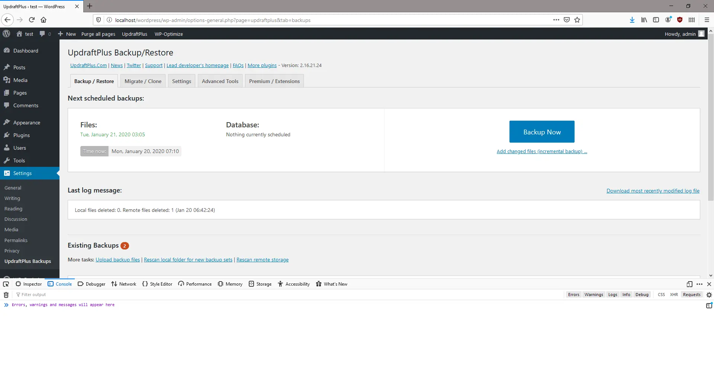Toggle responsive design mode icon
Image resolution: width=714 pixels, height=391 pixels.
689,284
